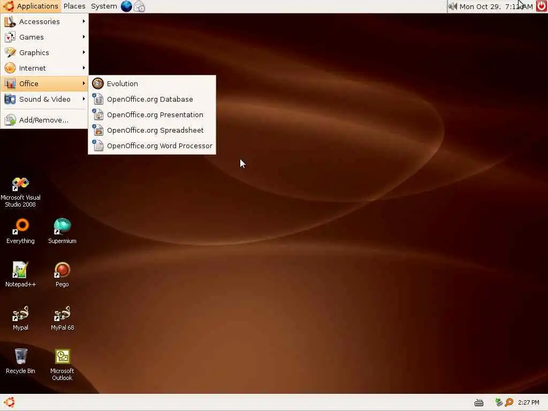
Task: Select the Notepad++ desktop shortcut
Action: (x=20, y=275)
